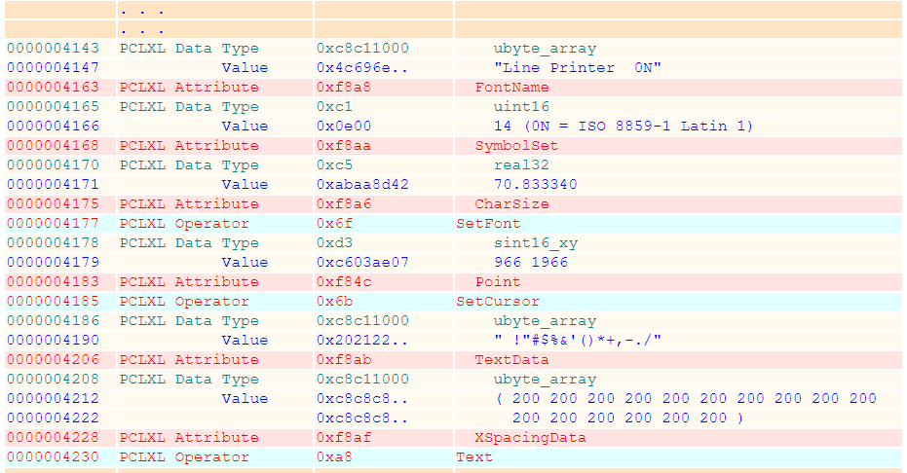Select offset 0000004175
The width and height of the screenshot is (907, 473).
coord(54,203)
